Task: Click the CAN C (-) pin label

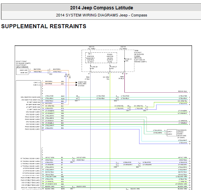Action: 37,83
